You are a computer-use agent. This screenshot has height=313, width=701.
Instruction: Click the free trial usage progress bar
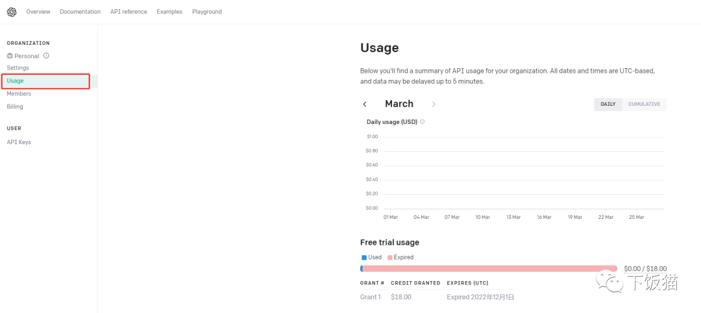pos(489,268)
